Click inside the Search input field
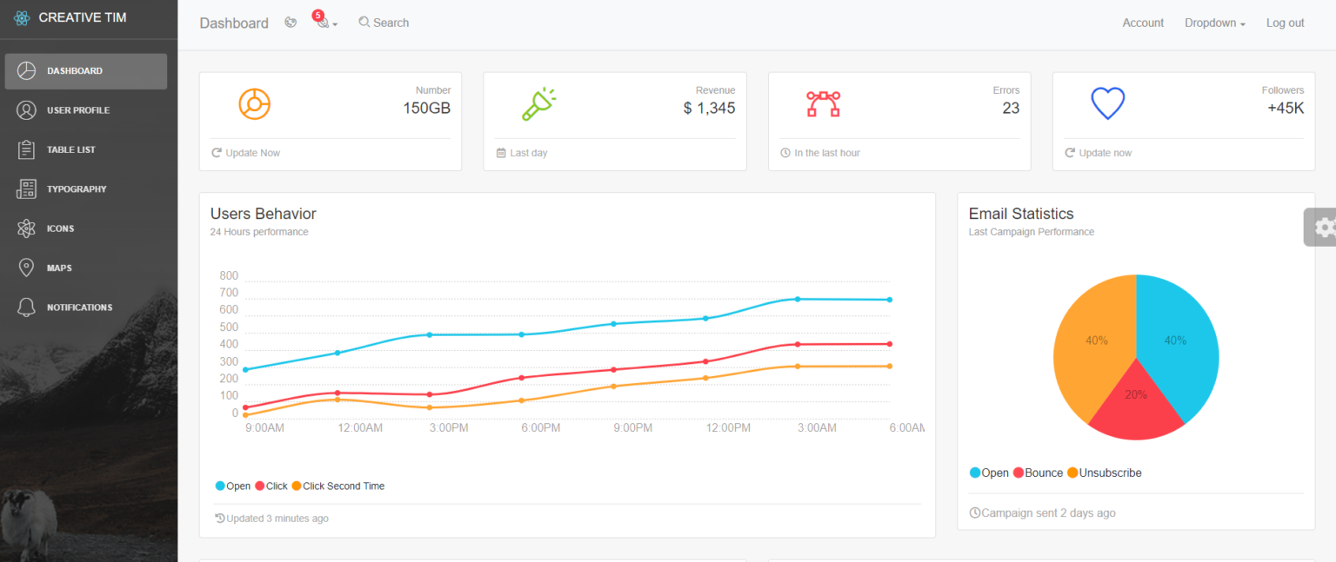The height and width of the screenshot is (562, 1336). 391,22
